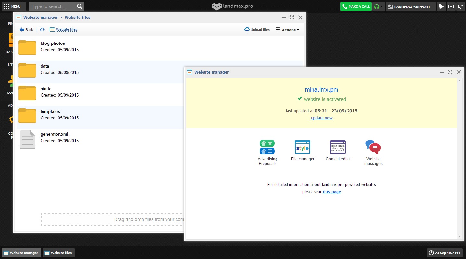Viewport: 466px width, 259px height.
Task: Click the download-to-monitor icon in top bar
Action: pos(451,6)
